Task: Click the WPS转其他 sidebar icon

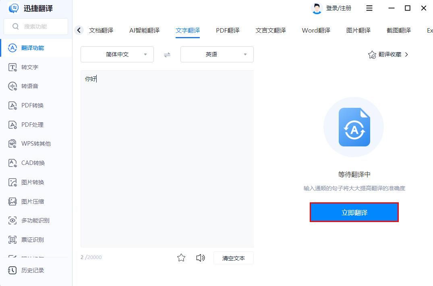Action: [x=12, y=144]
